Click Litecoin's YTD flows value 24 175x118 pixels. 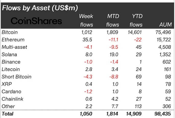(139, 69)
